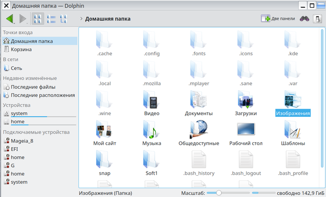Select the Общедоступные folder icon
This screenshot has height=197, width=326.
pyautogui.click(x=199, y=129)
